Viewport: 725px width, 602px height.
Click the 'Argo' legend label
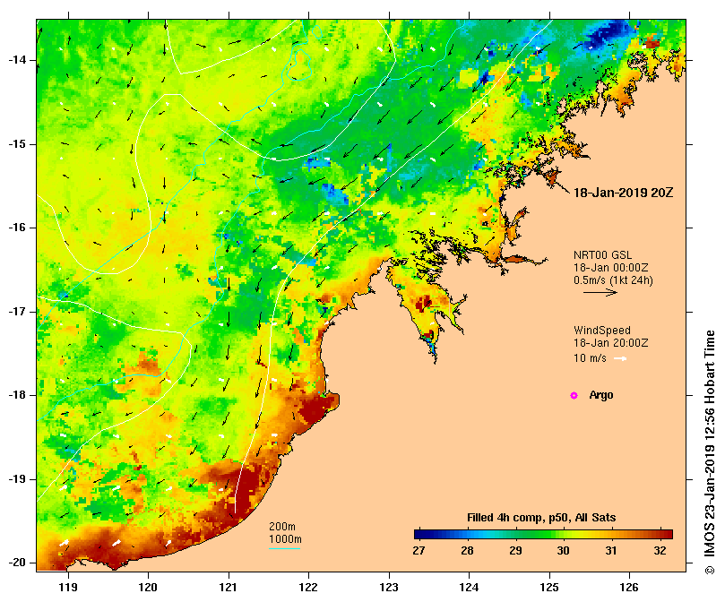[601, 395]
